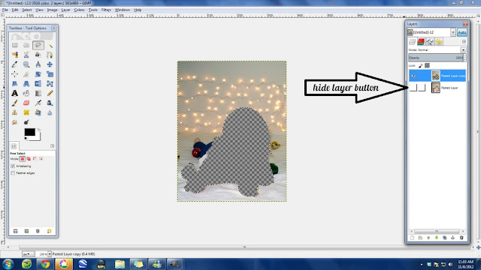Image resolution: width=481 pixels, height=270 pixels.
Task: Select the Measure tool
Action: (38, 64)
